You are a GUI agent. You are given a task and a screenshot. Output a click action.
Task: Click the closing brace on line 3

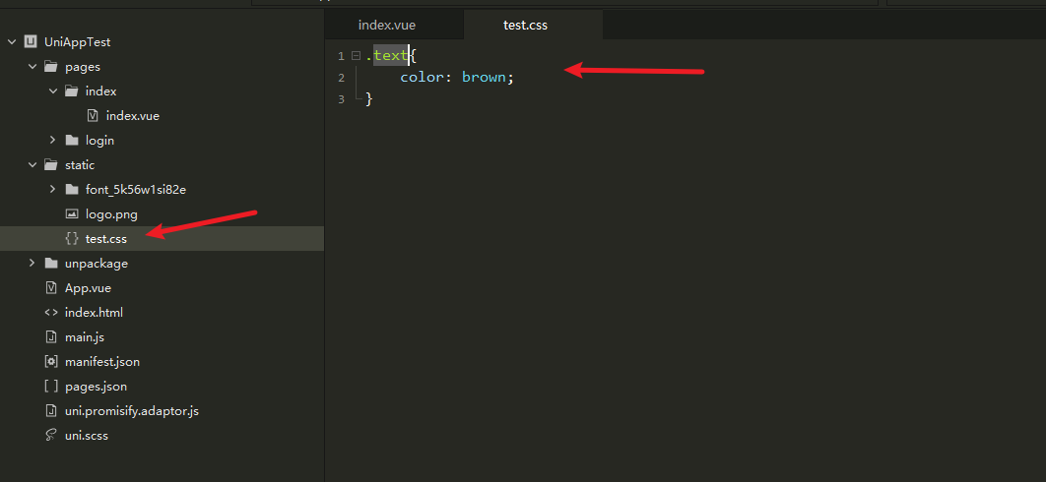coord(369,99)
